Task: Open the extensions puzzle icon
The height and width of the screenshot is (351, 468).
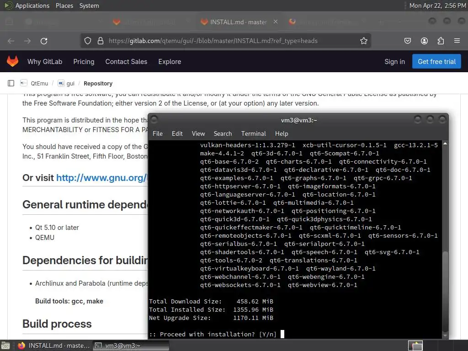Action: click(x=441, y=41)
